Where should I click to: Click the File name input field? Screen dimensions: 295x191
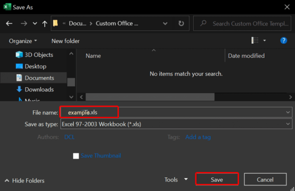point(173,112)
